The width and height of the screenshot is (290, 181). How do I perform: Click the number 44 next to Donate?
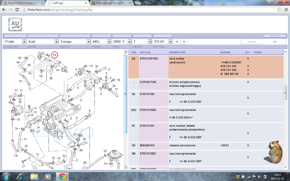point(275,42)
